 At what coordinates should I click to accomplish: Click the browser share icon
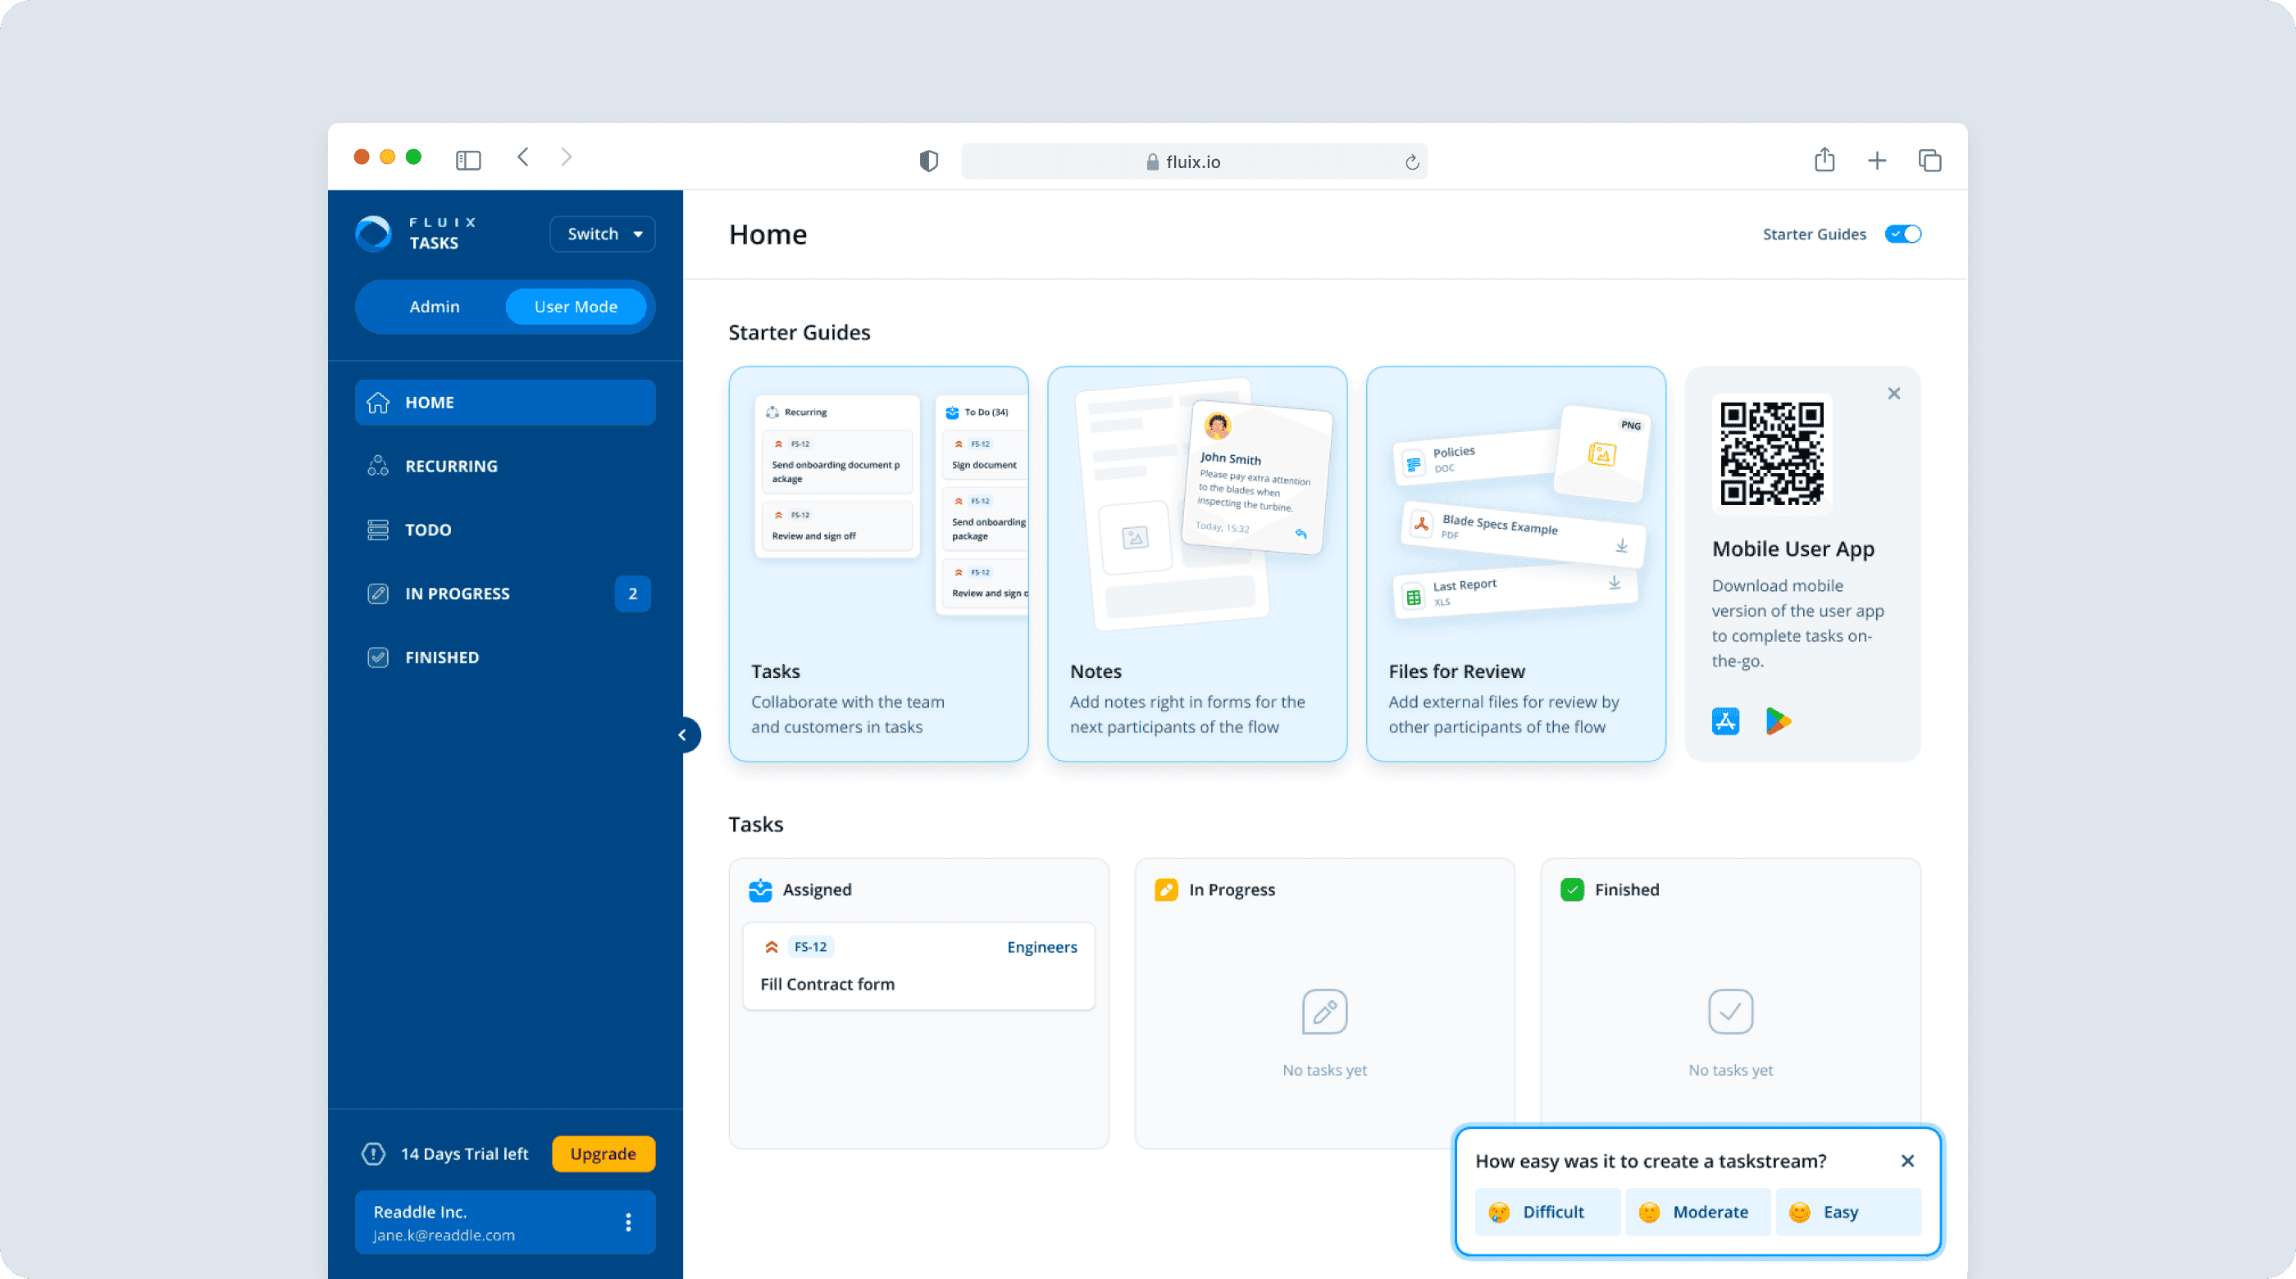click(1824, 160)
